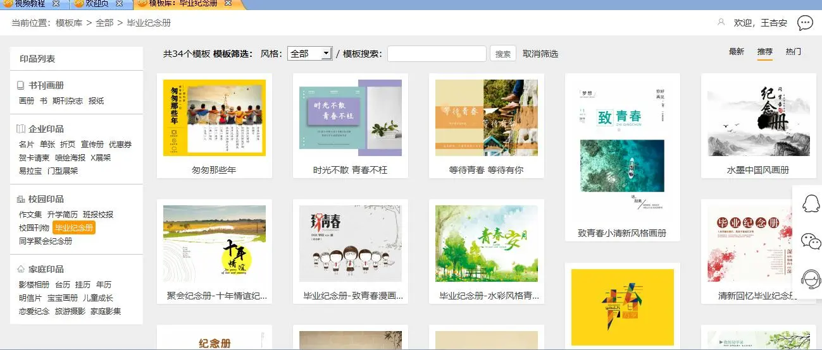Close the 模板库：毕业纪念册 tab

coord(227,4)
